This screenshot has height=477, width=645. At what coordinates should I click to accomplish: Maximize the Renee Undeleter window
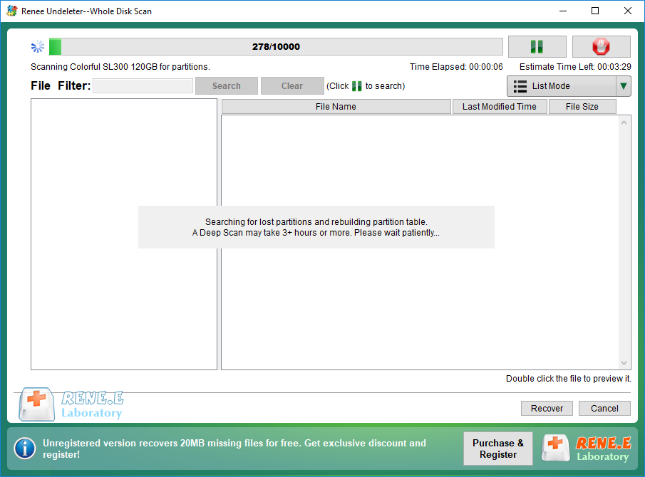coord(595,11)
